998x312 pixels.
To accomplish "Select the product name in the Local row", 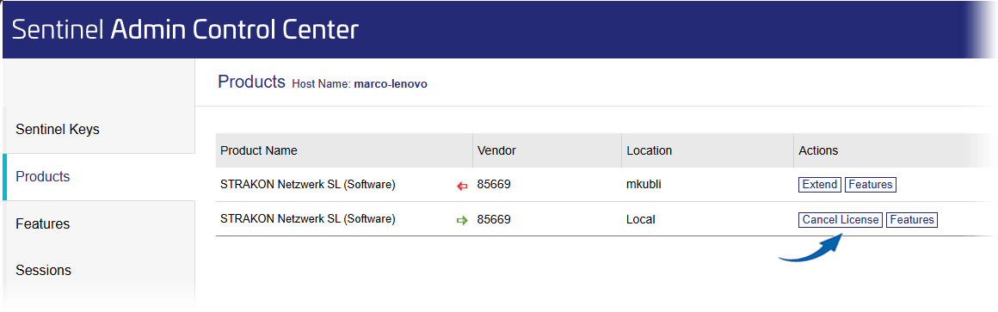I will point(308,219).
